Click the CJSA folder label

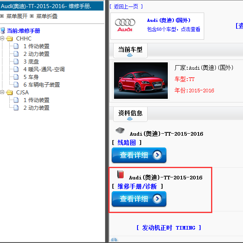point(23,92)
